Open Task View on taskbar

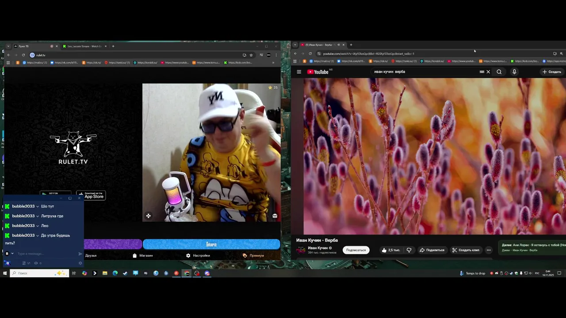(x=74, y=273)
